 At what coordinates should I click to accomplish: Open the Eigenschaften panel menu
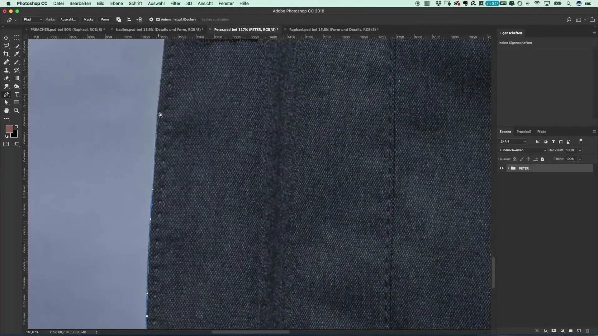point(594,33)
